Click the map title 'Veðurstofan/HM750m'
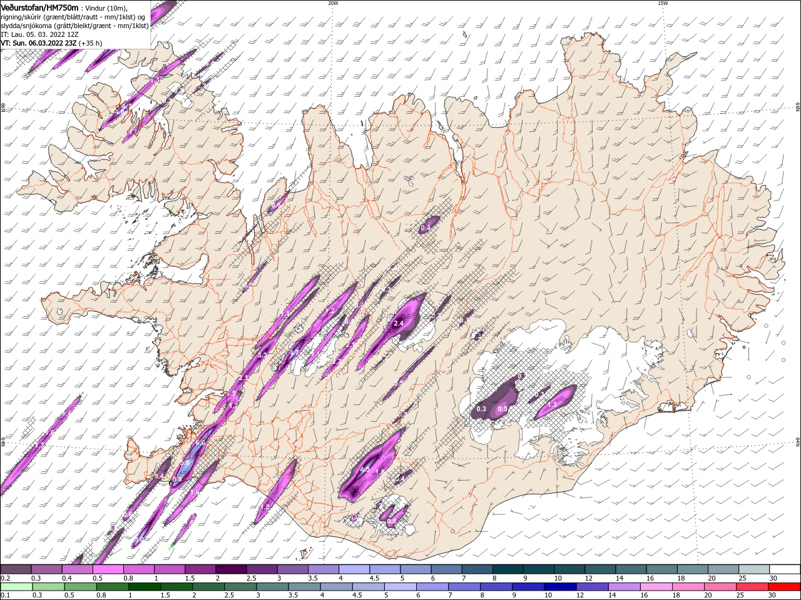 point(39,7)
